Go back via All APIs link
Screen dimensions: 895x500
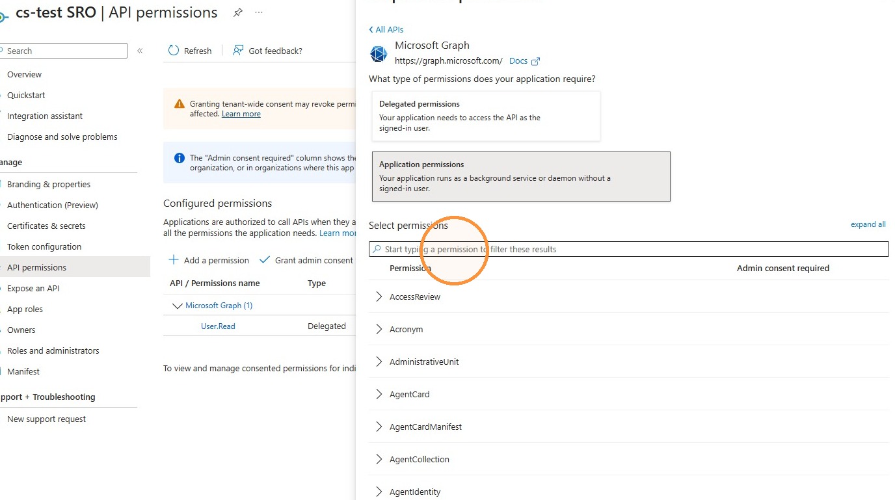(386, 29)
